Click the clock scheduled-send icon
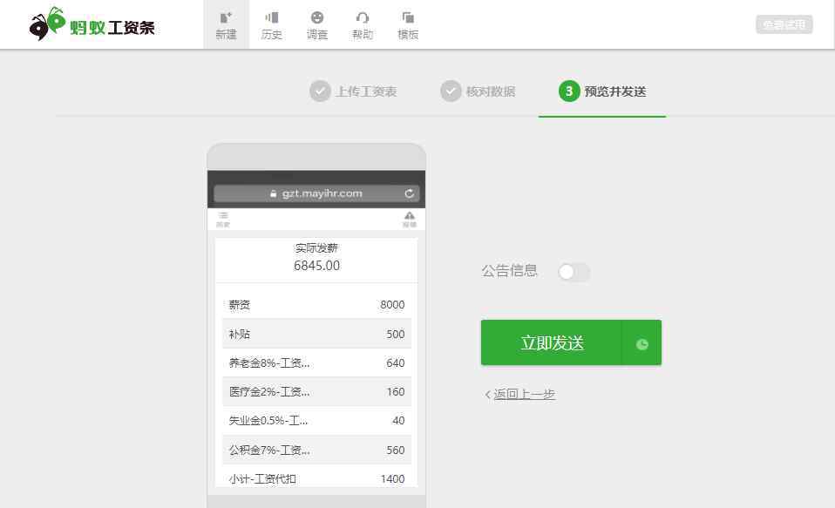835x508 pixels. pos(642,343)
